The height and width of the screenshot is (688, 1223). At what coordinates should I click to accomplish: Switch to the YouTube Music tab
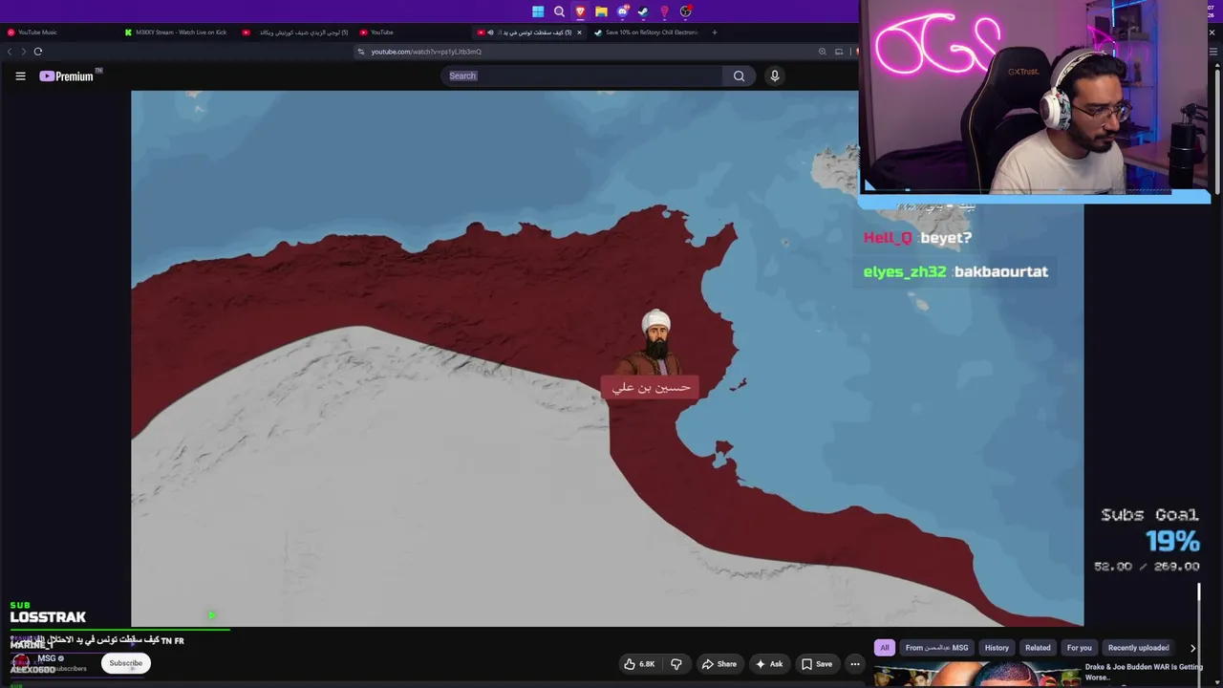(x=57, y=32)
